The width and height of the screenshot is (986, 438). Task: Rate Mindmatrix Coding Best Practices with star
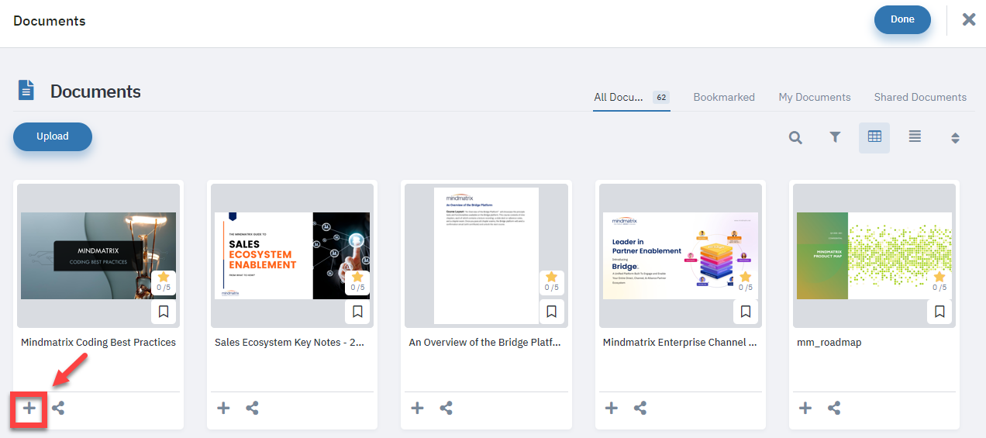(x=164, y=277)
